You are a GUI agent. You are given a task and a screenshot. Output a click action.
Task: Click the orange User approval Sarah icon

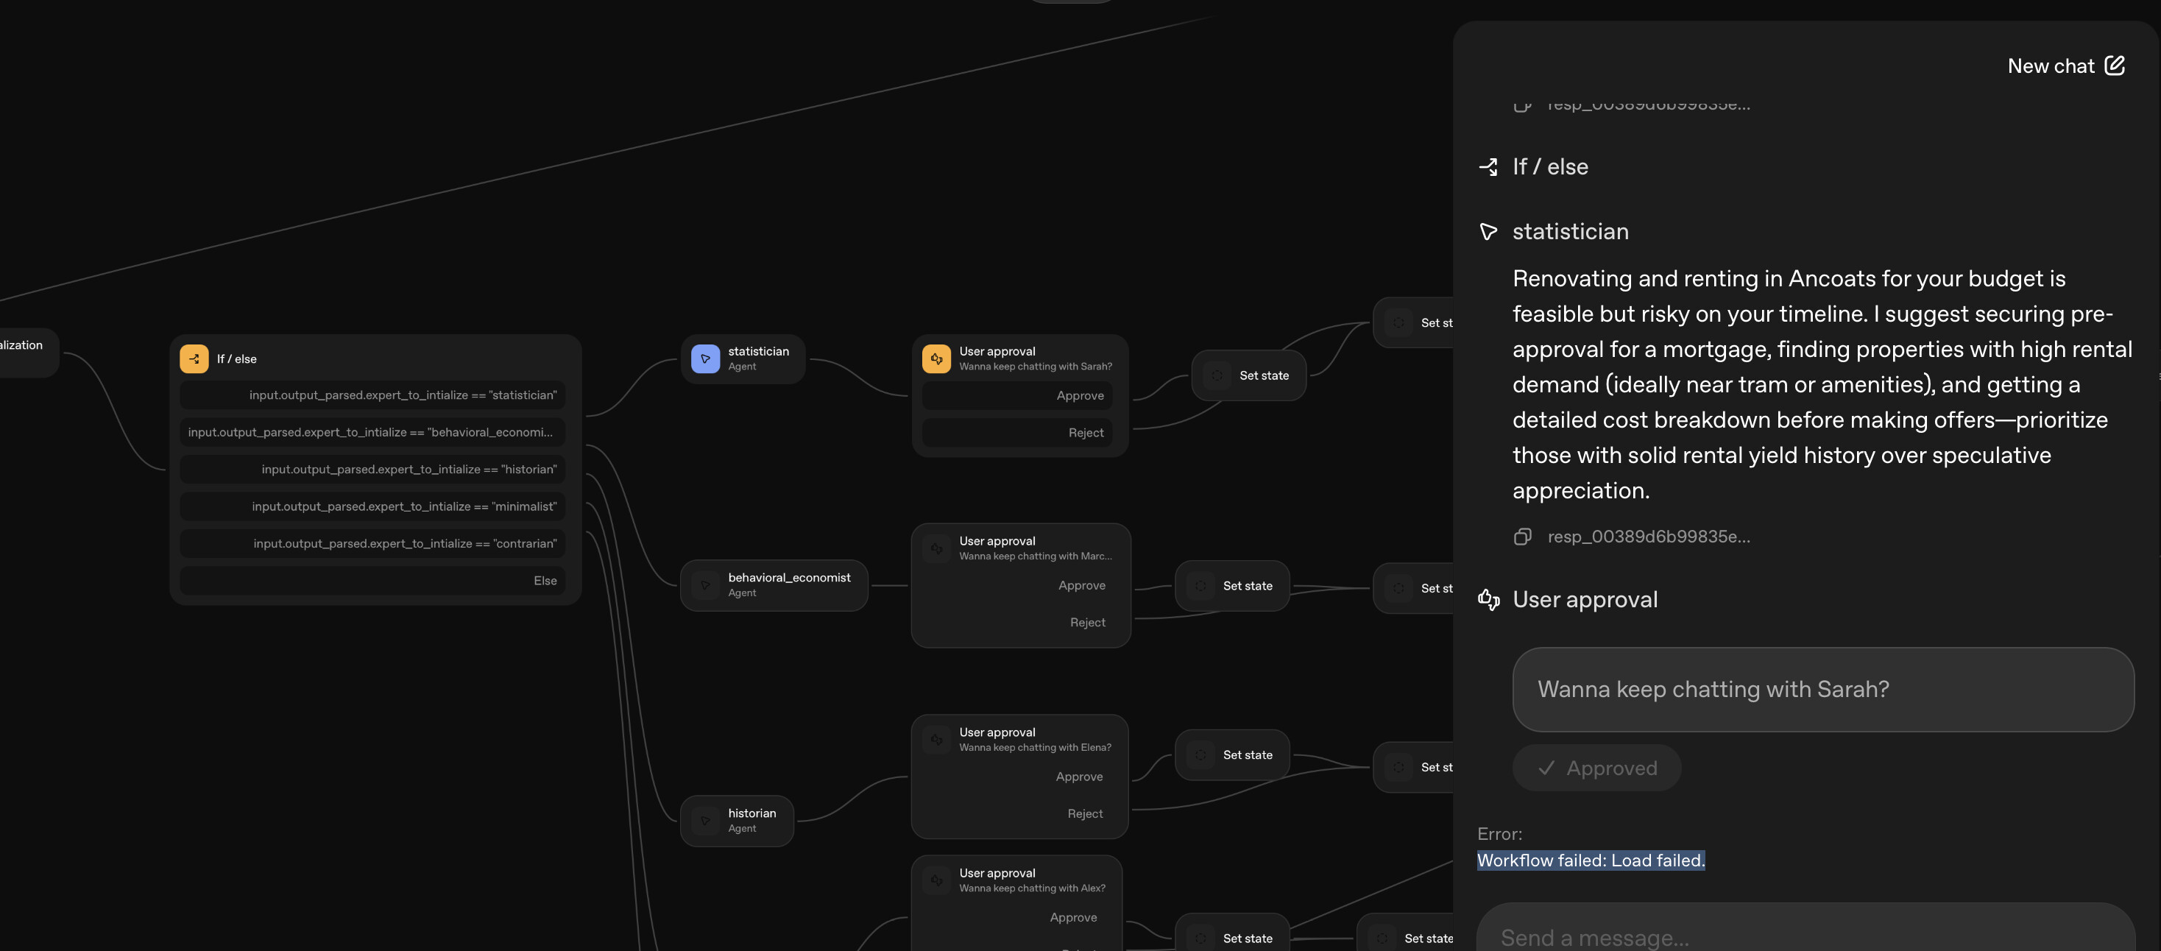click(x=936, y=359)
